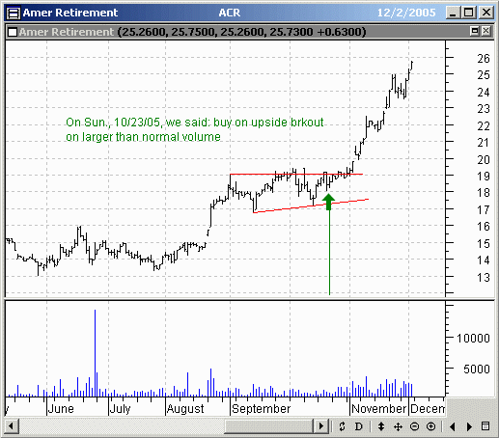The width and height of the screenshot is (499, 438).
Task: Click the green annotation text 'On Sun., 10/23/05'
Action: click(113, 123)
